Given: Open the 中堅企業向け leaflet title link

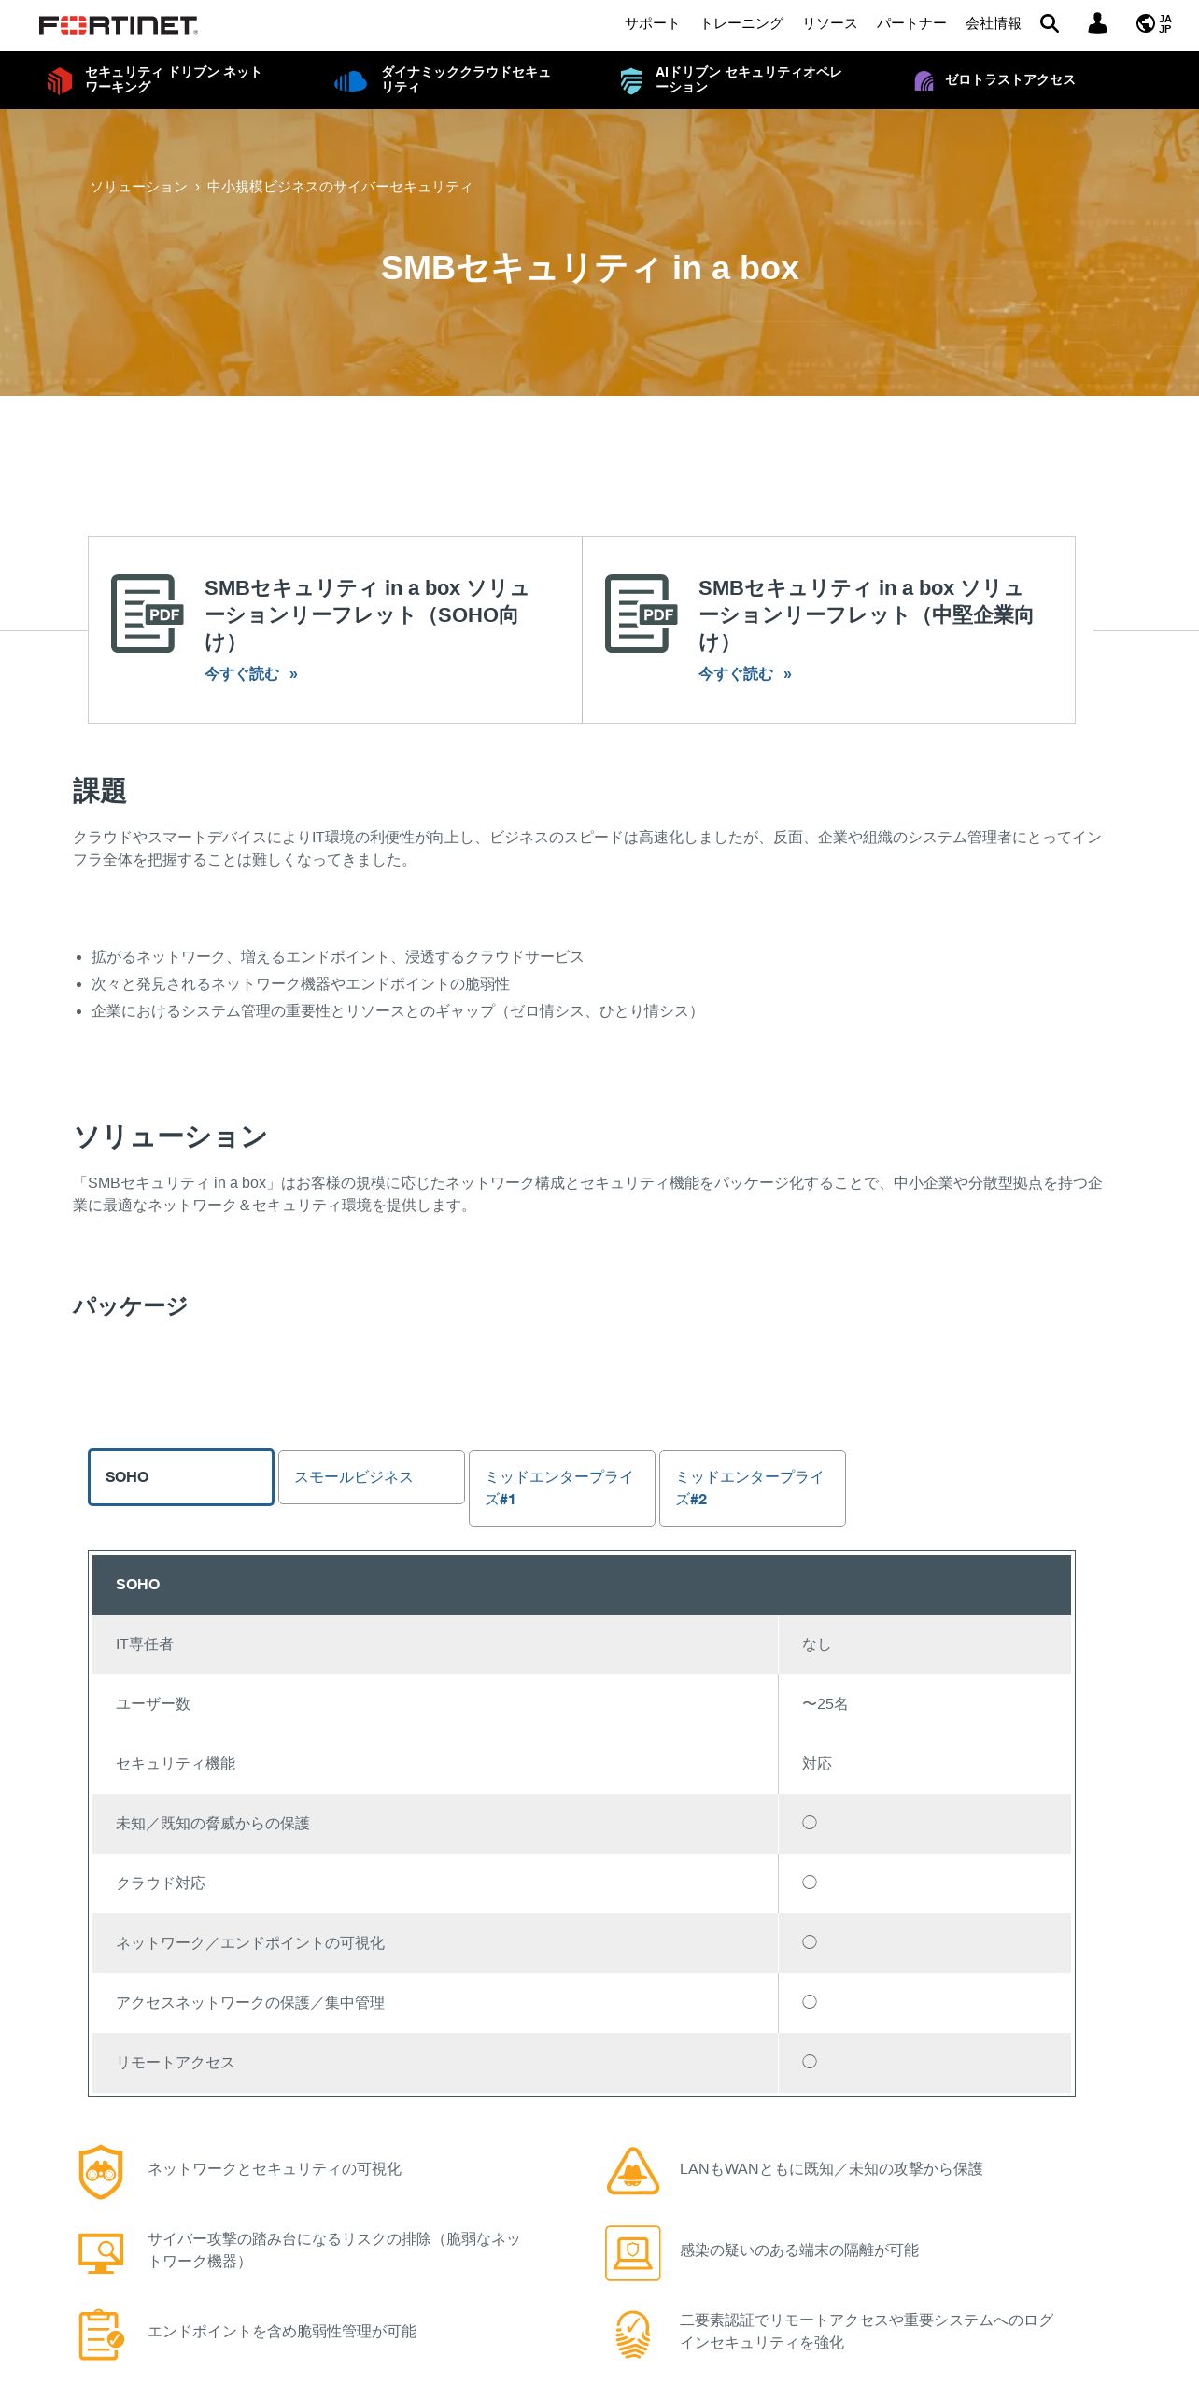Looking at the screenshot, I should tap(866, 614).
